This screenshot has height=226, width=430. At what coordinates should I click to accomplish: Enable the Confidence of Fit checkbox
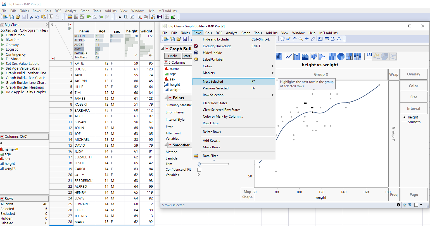(199, 170)
